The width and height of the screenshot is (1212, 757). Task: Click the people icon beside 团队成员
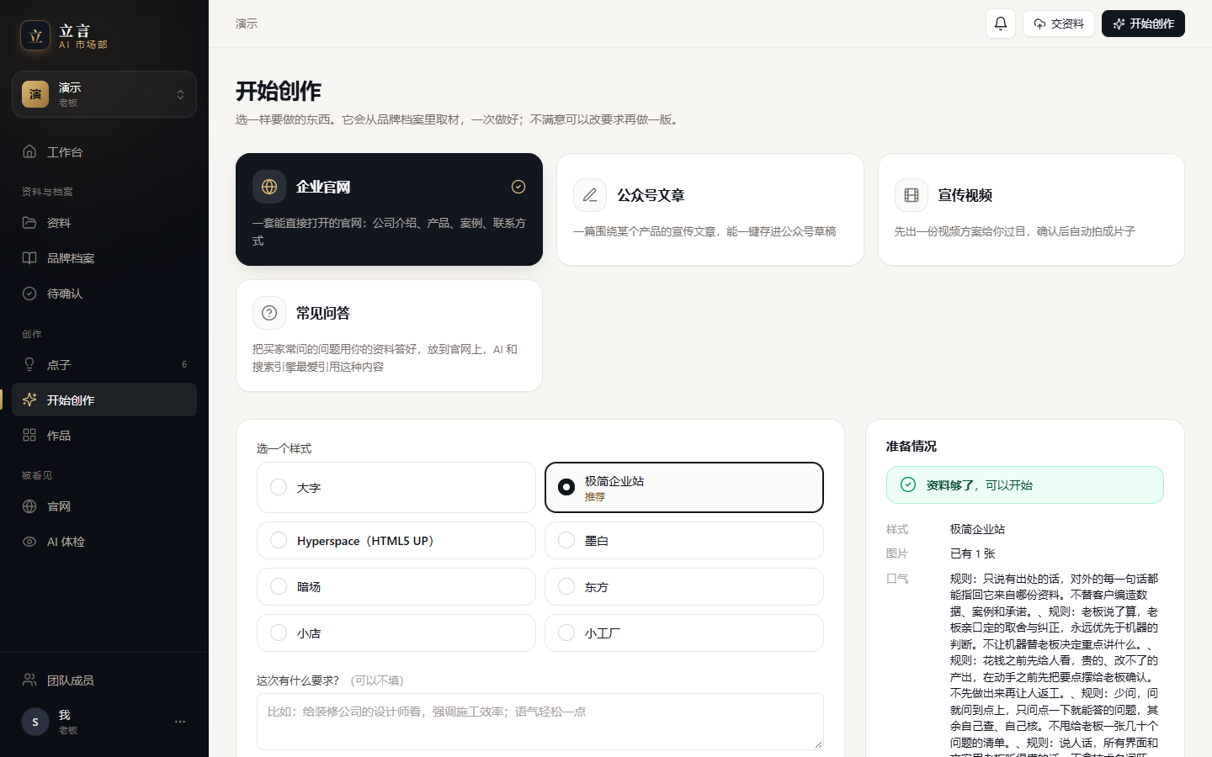(x=29, y=680)
